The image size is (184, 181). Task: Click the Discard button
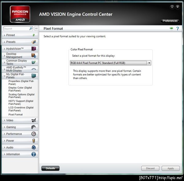150,168
